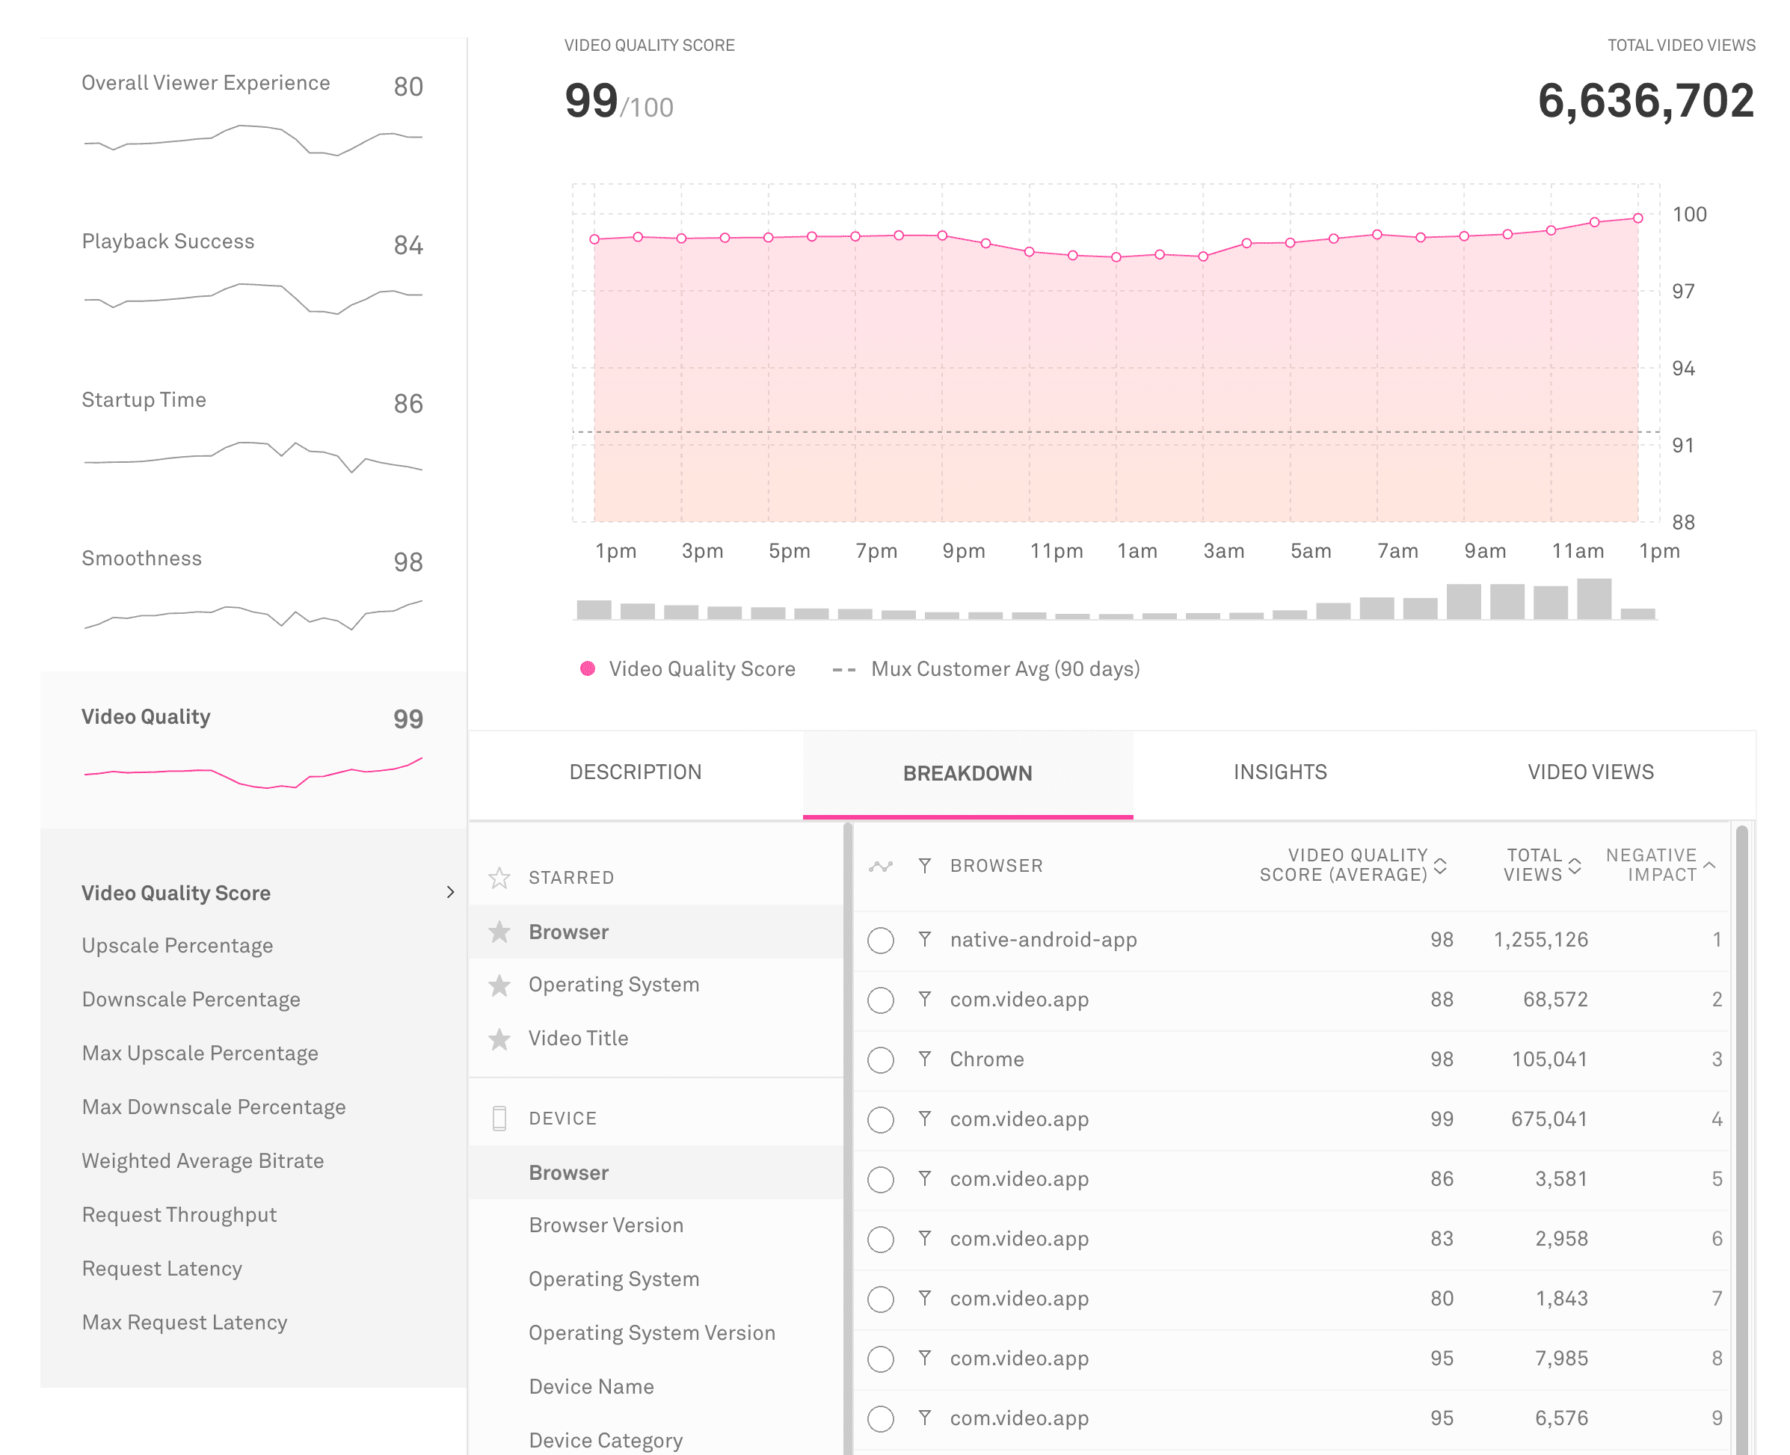The width and height of the screenshot is (1790, 1455).
Task: Switch to the Insights tab
Action: click(x=1279, y=772)
